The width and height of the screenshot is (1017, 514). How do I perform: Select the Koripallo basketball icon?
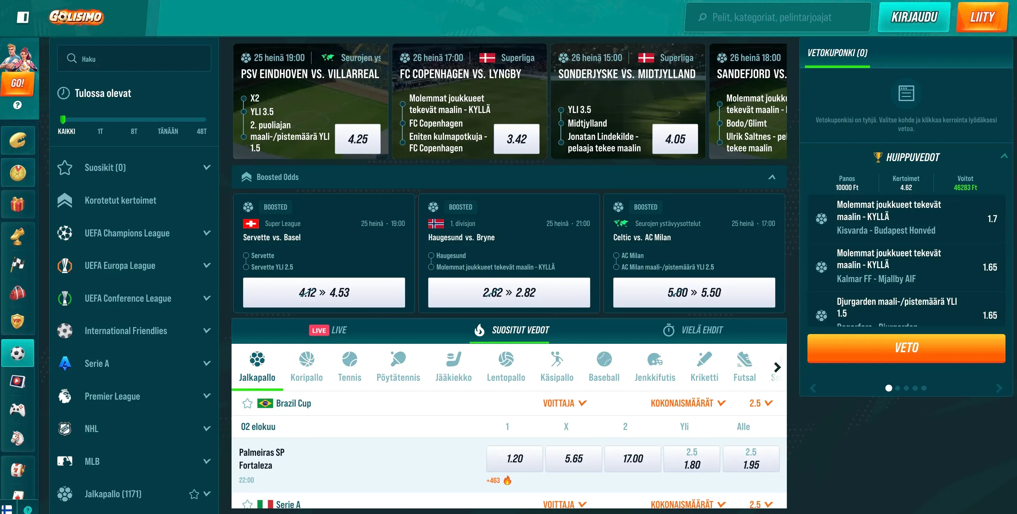click(x=306, y=359)
